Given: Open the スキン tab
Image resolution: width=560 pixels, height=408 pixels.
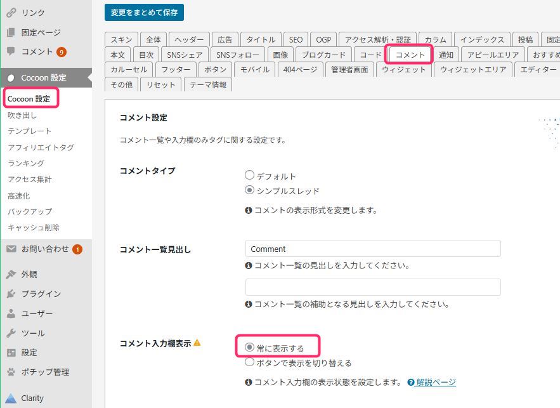Looking at the screenshot, I should (121, 39).
